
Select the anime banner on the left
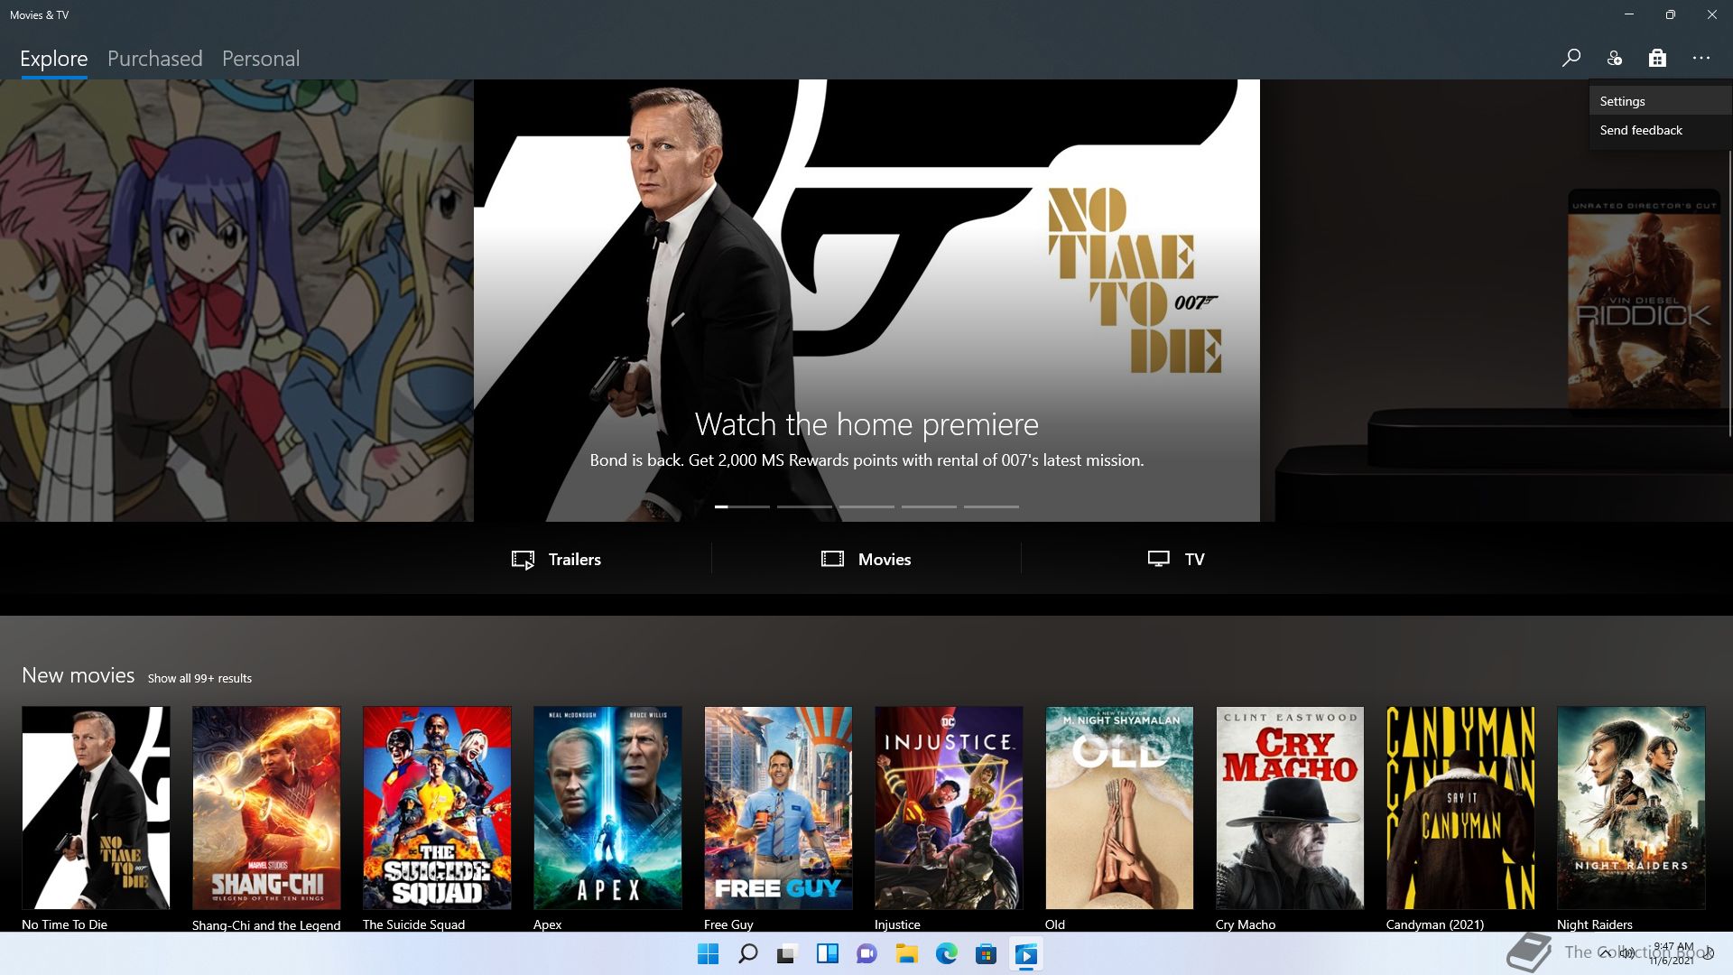tap(236, 300)
